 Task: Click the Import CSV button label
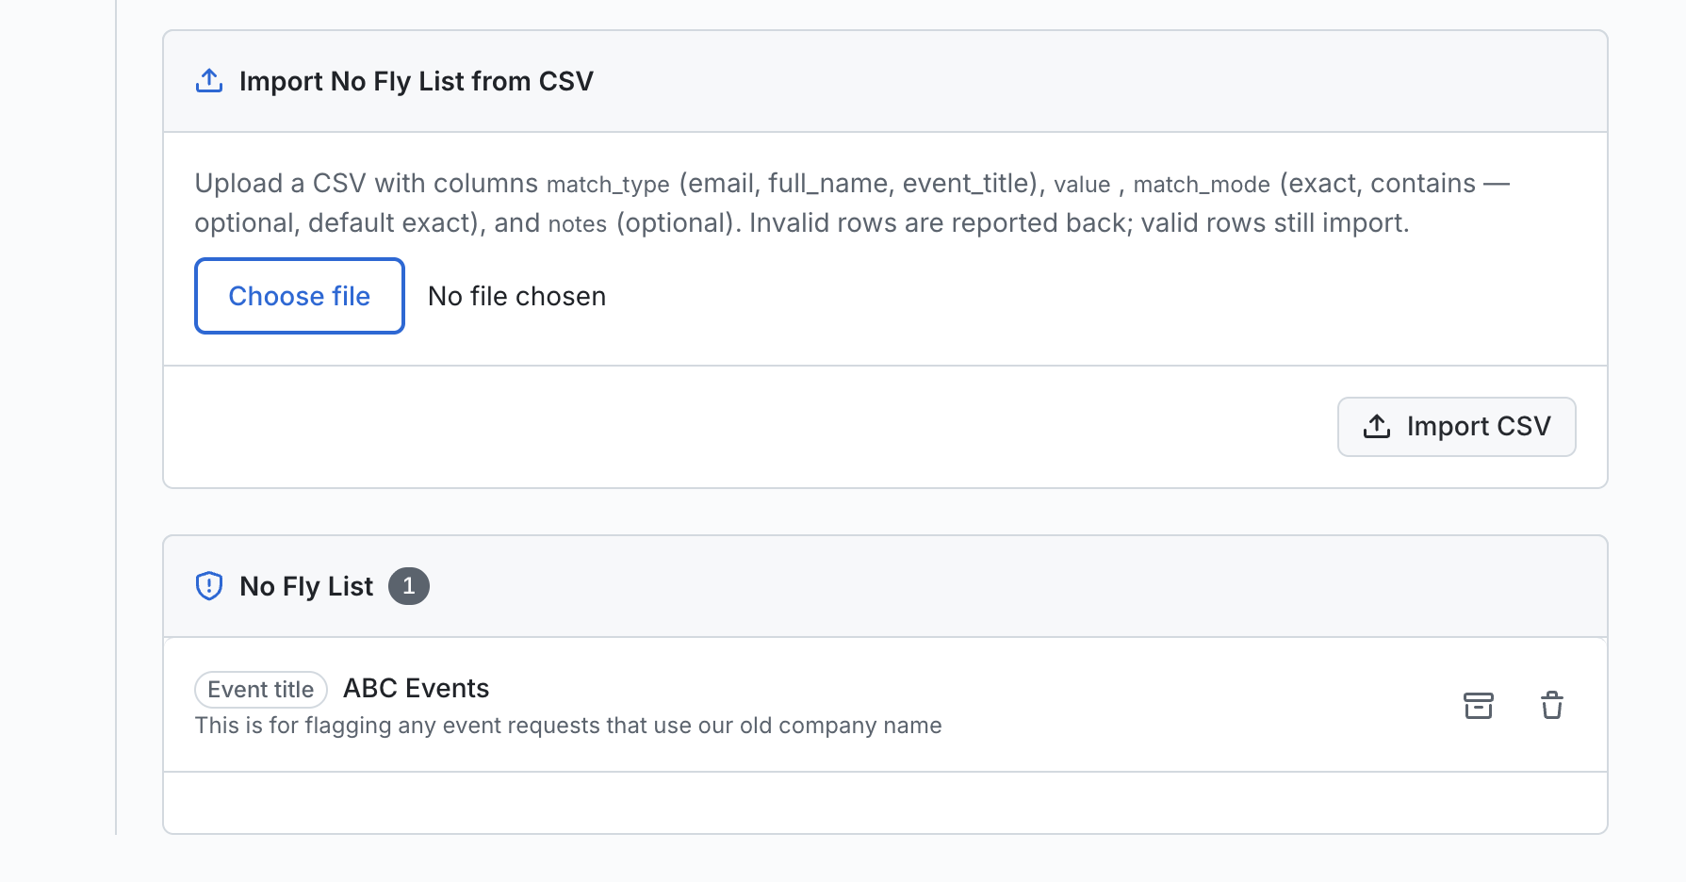(1478, 426)
